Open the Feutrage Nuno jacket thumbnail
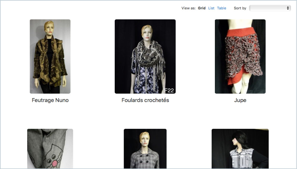The image size is (297, 169). [x=50, y=56]
